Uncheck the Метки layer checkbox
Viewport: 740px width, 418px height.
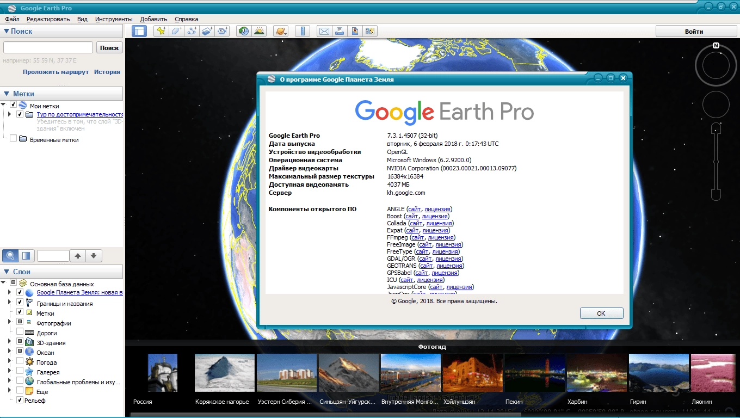pos(20,312)
